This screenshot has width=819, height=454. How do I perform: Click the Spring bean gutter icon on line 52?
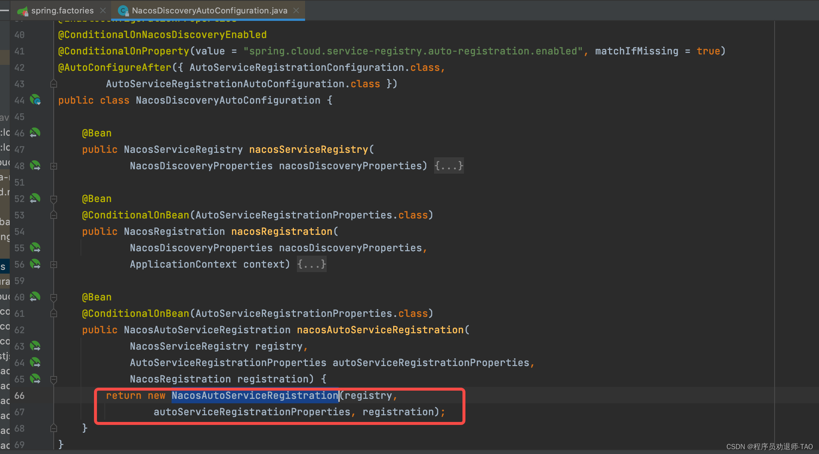pos(35,198)
